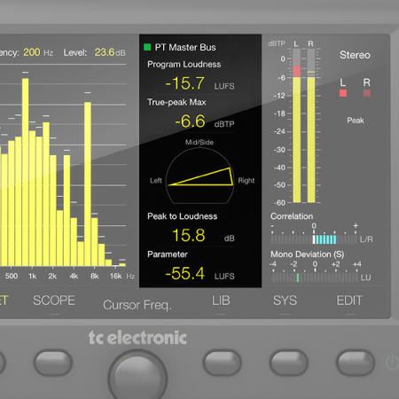Select the Cursor Freq. function label
The image size is (399, 399).
point(137,305)
